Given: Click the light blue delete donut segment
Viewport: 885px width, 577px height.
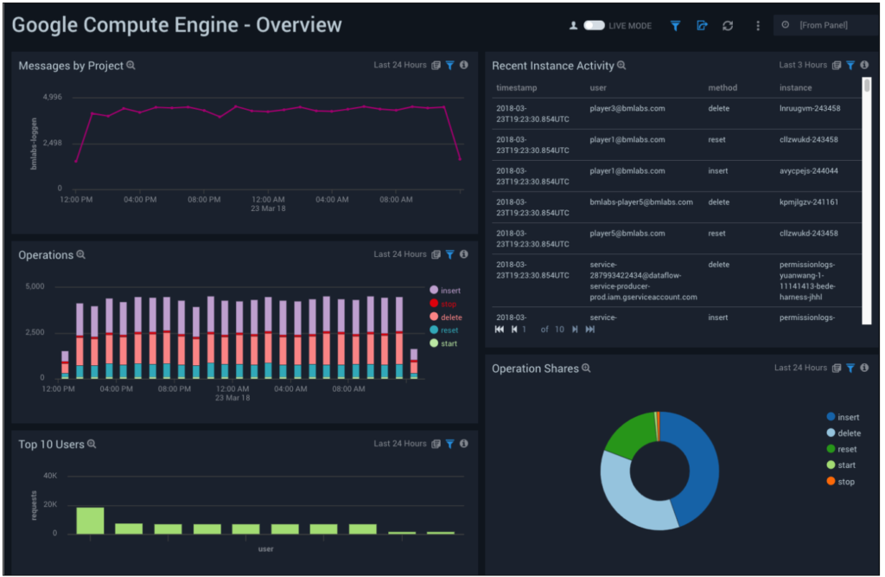Looking at the screenshot, I should pyautogui.click(x=624, y=495).
